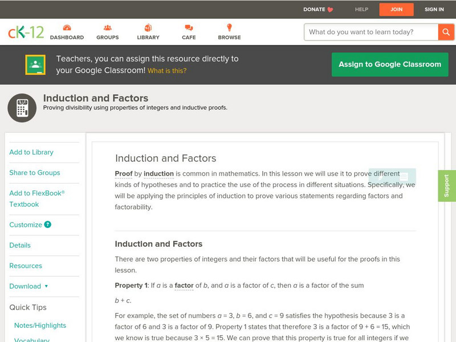
Task: Click the Customize help question-mark icon
Action: point(48,225)
